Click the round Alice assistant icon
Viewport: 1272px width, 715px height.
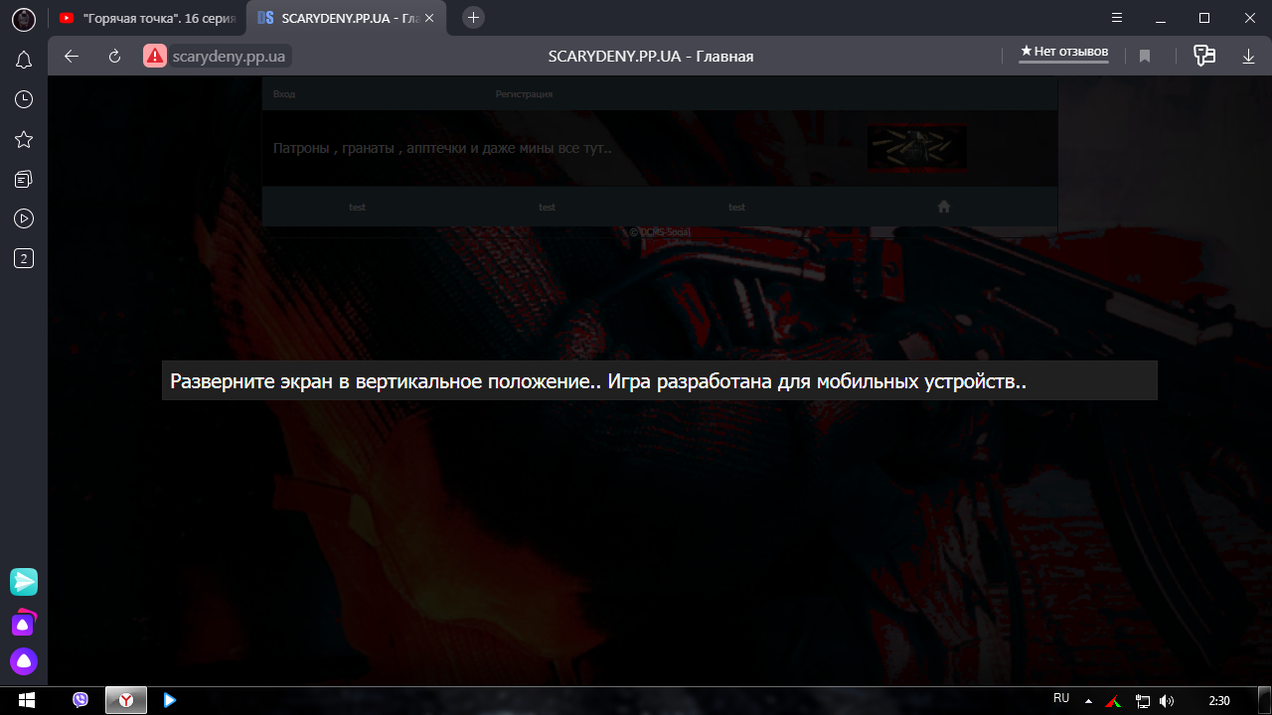[x=24, y=660]
